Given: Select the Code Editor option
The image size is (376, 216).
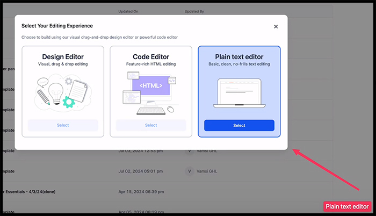Looking at the screenshot, I should click(x=151, y=125).
